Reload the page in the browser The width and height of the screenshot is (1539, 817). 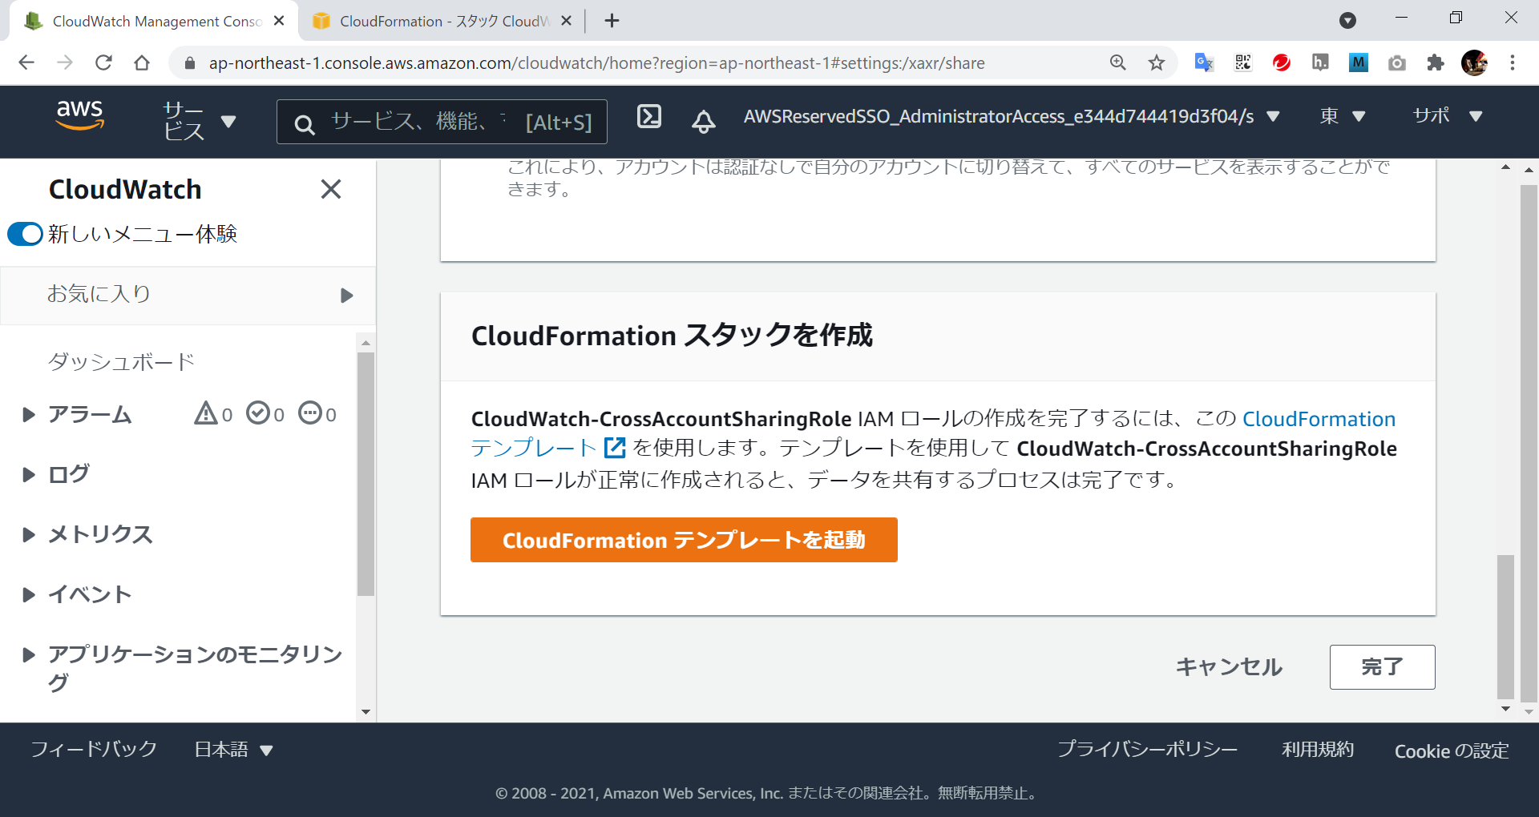point(103,63)
